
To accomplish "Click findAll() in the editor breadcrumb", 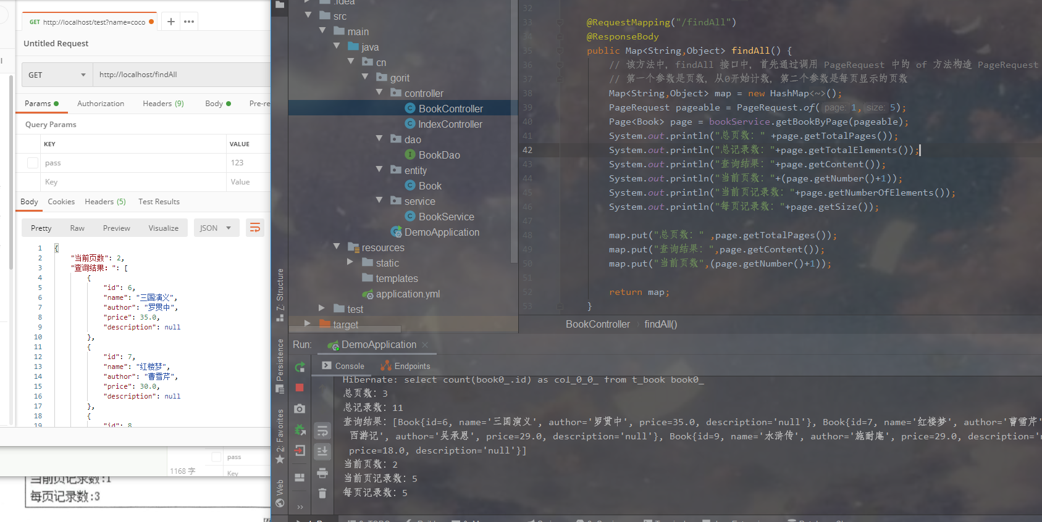I will (x=661, y=324).
